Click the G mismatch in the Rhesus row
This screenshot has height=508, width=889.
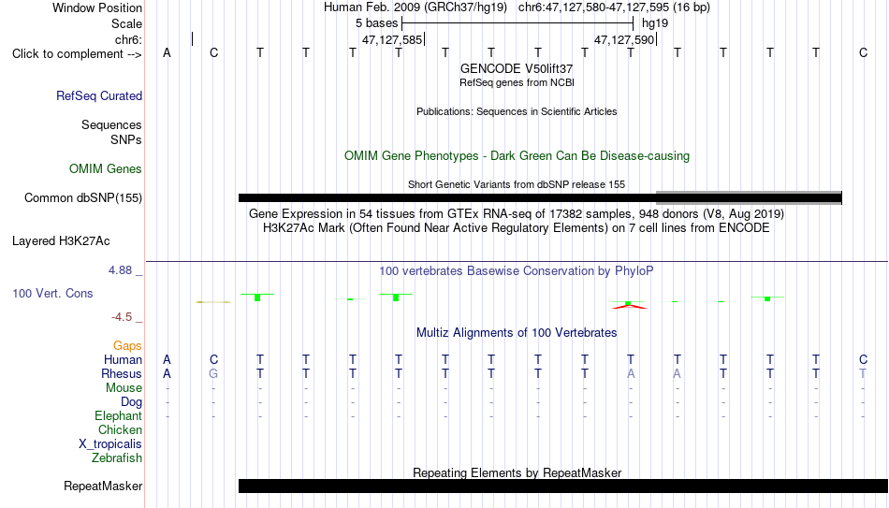213,373
